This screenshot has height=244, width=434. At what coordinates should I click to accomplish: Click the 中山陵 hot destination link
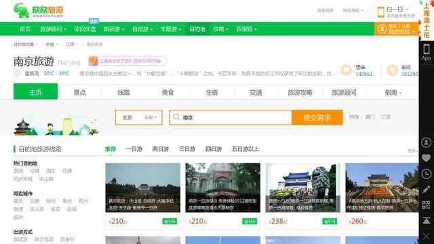point(46,179)
